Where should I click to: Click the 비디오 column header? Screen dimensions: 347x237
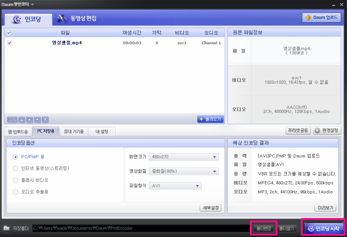(x=182, y=33)
